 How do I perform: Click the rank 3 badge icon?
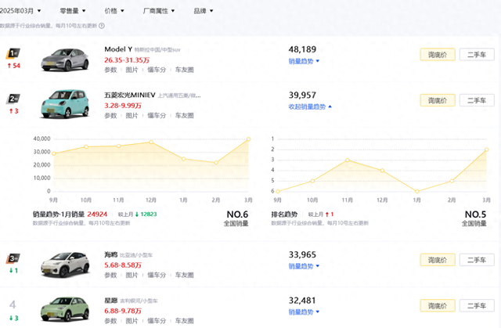pyautogui.click(x=13, y=258)
